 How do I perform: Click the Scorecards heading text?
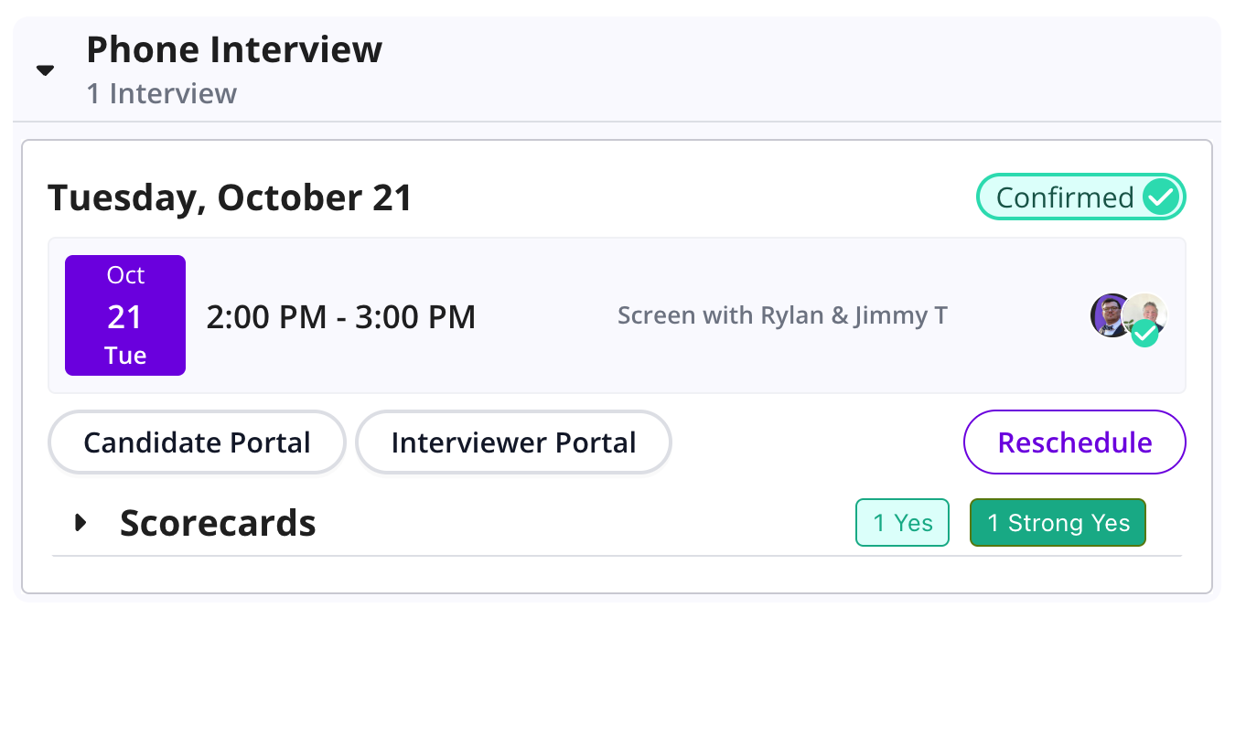pos(218,523)
